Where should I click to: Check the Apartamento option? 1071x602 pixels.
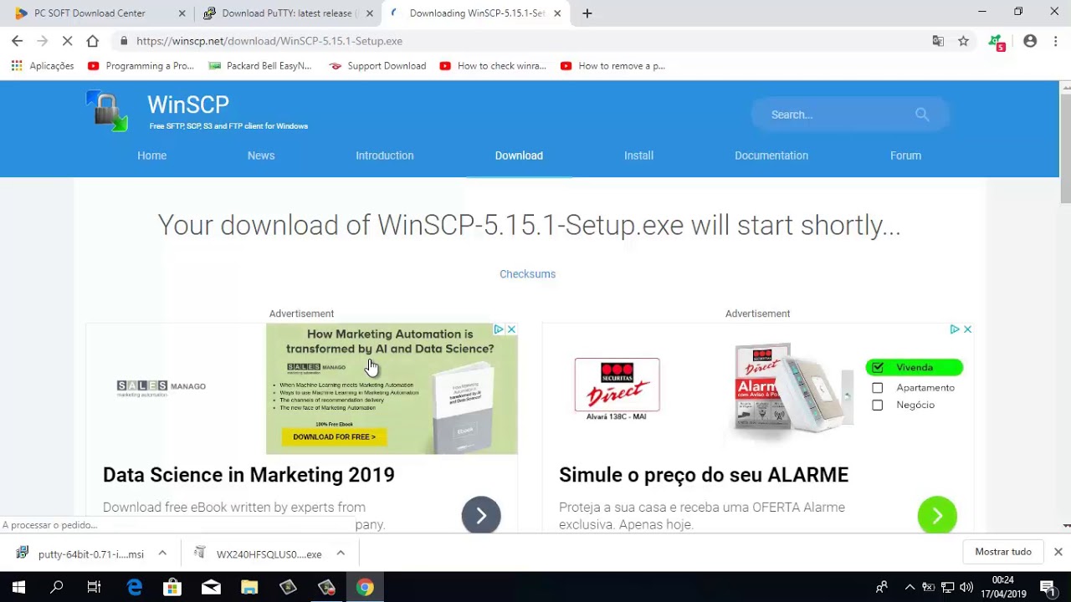(877, 388)
